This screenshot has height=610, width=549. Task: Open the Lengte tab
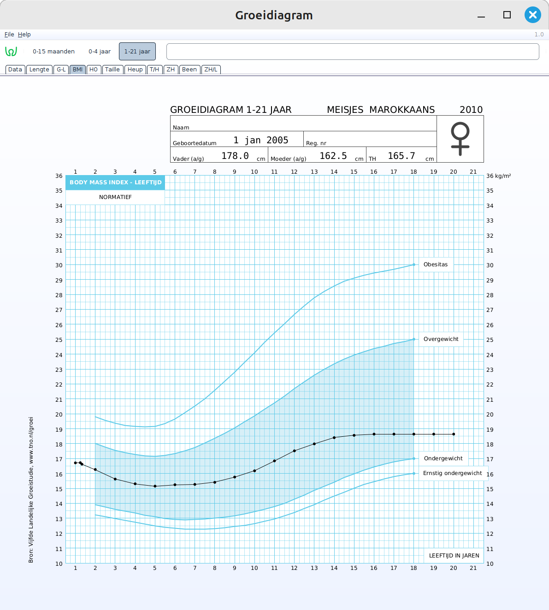click(x=39, y=70)
